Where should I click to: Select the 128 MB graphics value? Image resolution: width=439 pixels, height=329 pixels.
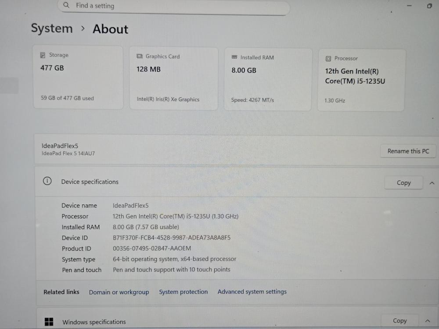148,69
